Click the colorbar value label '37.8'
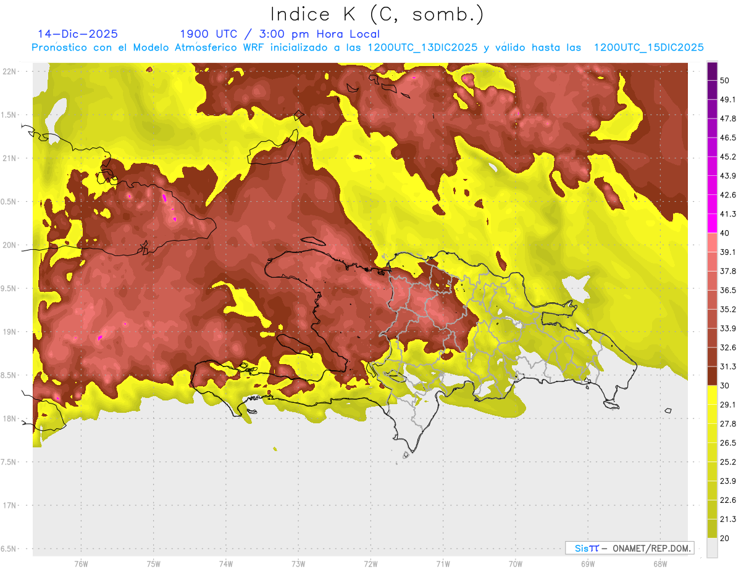This screenshot has height=572, width=741. click(x=728, y=271)
